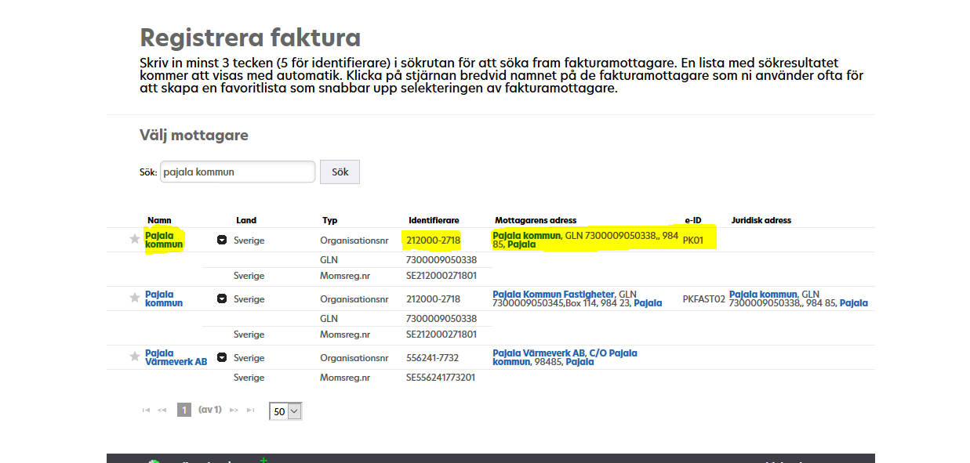970x463 pixels.
Task: Open the Pajala Kommun Fastigheter address link
Action: (x=554, y=295)
